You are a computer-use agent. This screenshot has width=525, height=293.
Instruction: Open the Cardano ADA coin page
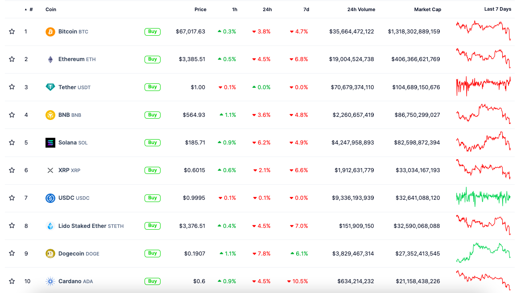[x=76, y=281]
